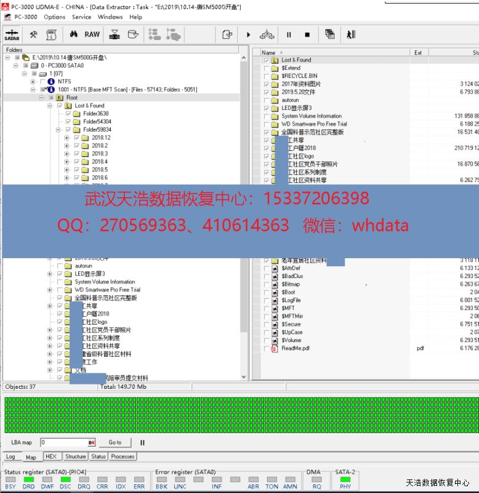Screen dimensions: 479x493
Task: Click the RAW recovery toolbar button
Action: click(x=92, y=35)
